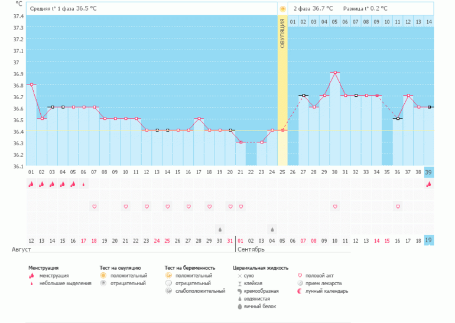Click the menstruation icon on cycle day 01
Image resolution: width=455 pixels, height=323 pixels.
pos(31,184)
